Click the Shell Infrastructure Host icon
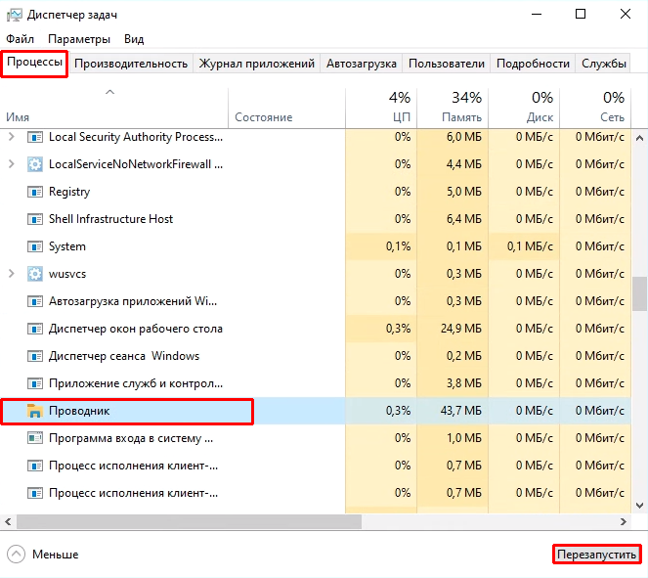The height and width of the screenshot is (578, 648). click(35, 219)
